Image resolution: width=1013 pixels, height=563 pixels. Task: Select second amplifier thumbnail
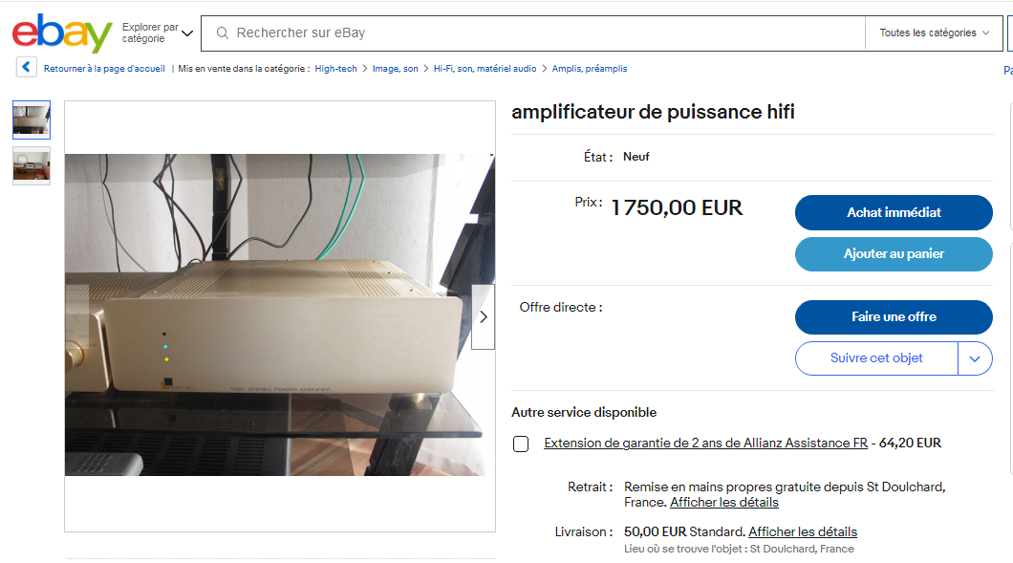pyautogui.click(x=32, y=165)
